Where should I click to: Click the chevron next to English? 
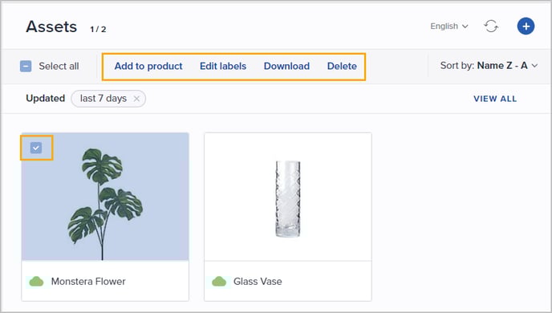click(465, 26)
